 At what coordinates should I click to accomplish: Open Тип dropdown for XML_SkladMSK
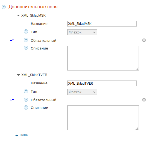[82, 32]
